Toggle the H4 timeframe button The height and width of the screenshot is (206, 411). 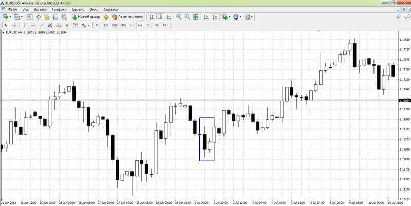point(140,25)
